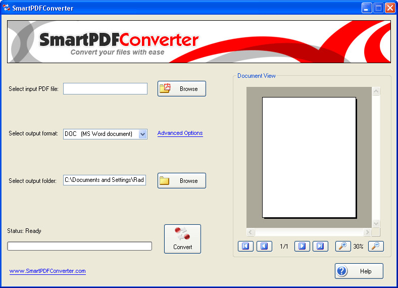Click the SmartPDFConverter title bar app icon
This screenshot has height=288, width=398.
coord(7,8)
